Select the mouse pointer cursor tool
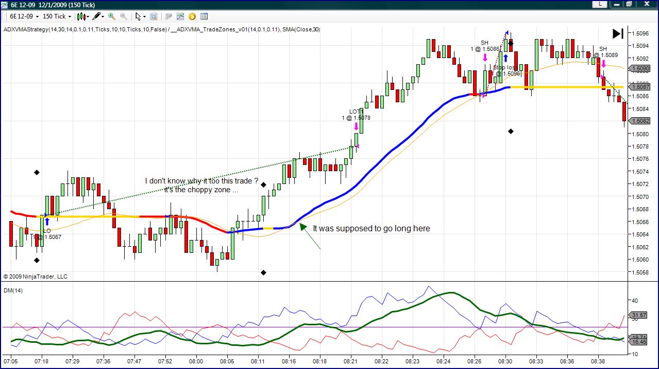Image resolution: width=659 pixels, height=369 pixels. pos(138,16)
